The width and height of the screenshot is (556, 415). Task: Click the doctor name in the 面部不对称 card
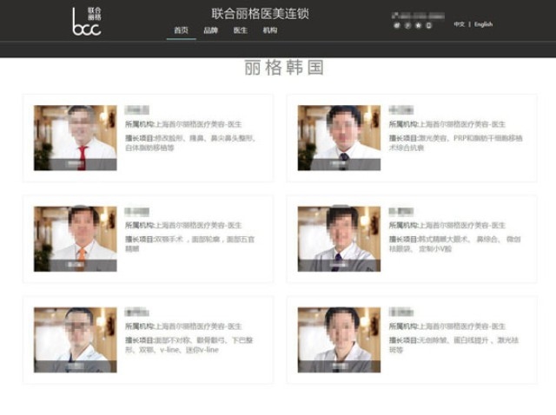click(x=137, y=313)
